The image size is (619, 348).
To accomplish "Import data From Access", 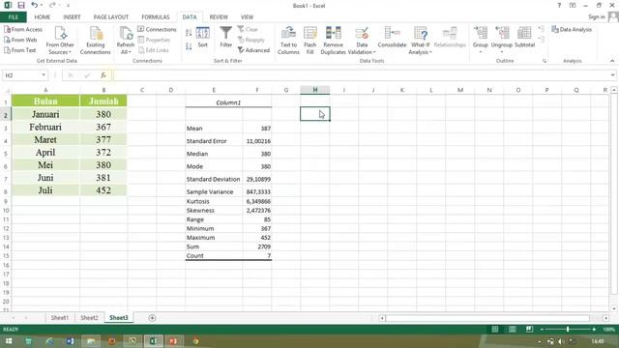I will tap(23, 30).
